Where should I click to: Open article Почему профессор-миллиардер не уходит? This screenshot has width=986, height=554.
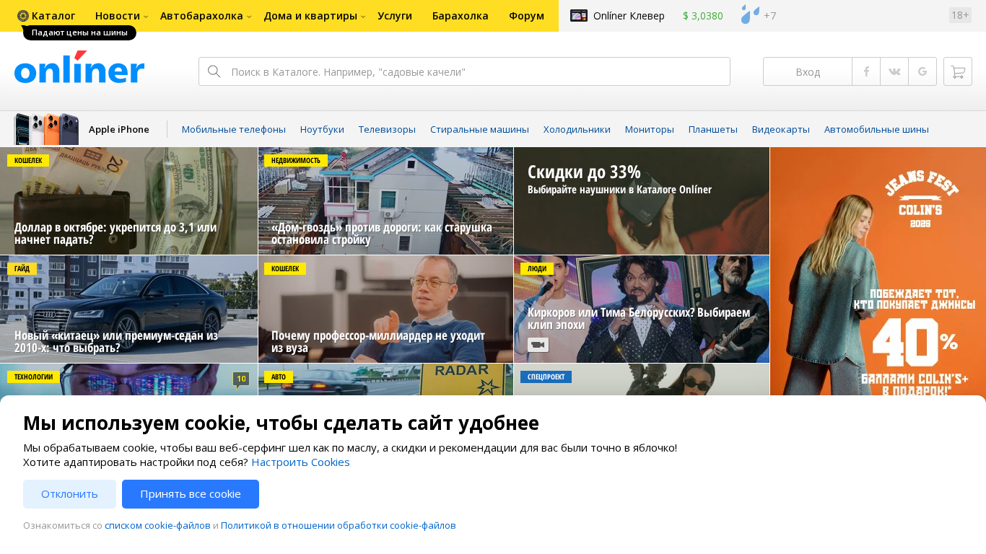[385, 309]
